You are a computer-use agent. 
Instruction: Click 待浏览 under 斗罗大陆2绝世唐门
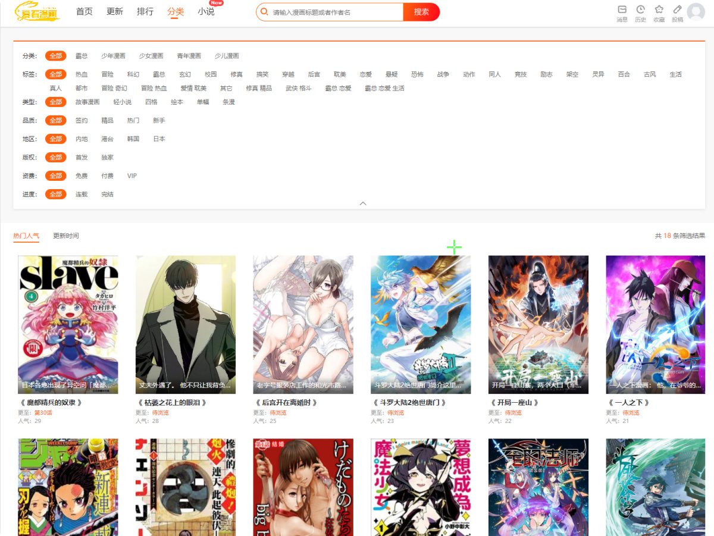(396, 413)
